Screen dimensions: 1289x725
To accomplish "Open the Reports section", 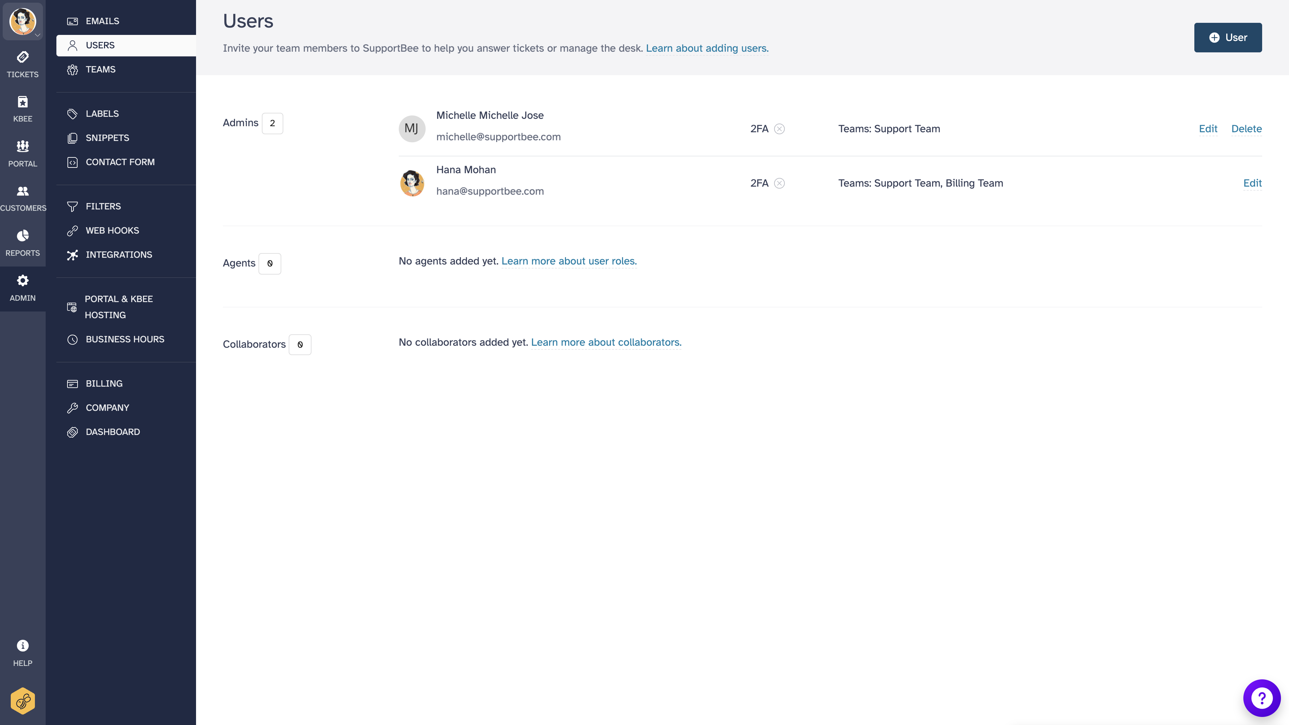I will pos(22,242).
